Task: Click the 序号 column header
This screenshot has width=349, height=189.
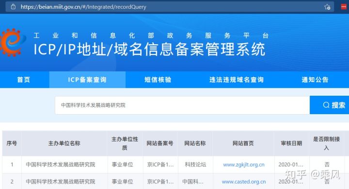Action: pyautogui.click(x=12, y=143)
